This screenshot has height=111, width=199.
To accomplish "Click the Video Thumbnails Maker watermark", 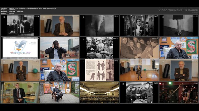I will tap(178, 11).
